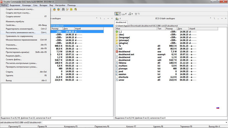Choose Упаковать menu entry

25,45
